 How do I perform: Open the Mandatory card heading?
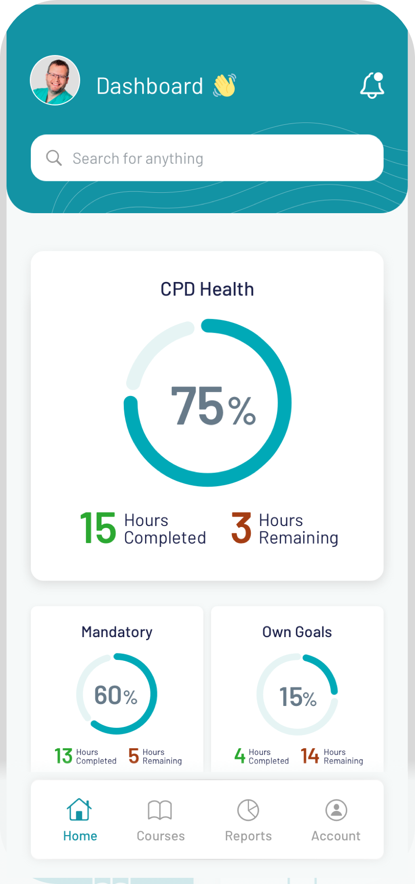pyautogui.click(x=117, y=632)
